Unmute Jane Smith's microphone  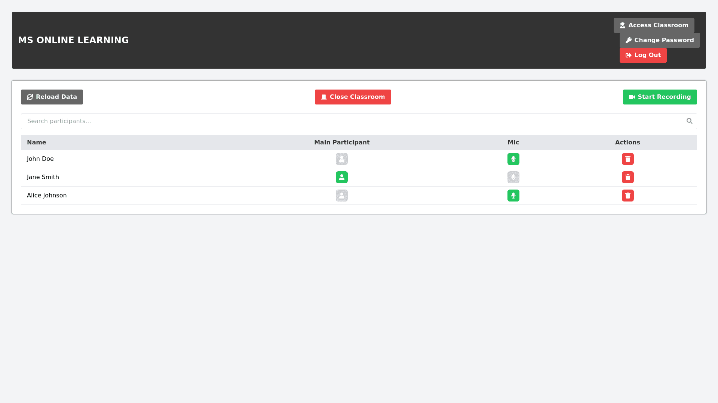click(x=513, y=177)
